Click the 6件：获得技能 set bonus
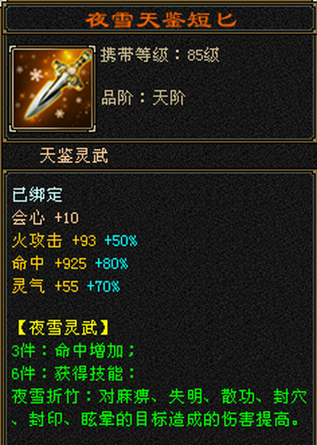 [73, 374]
